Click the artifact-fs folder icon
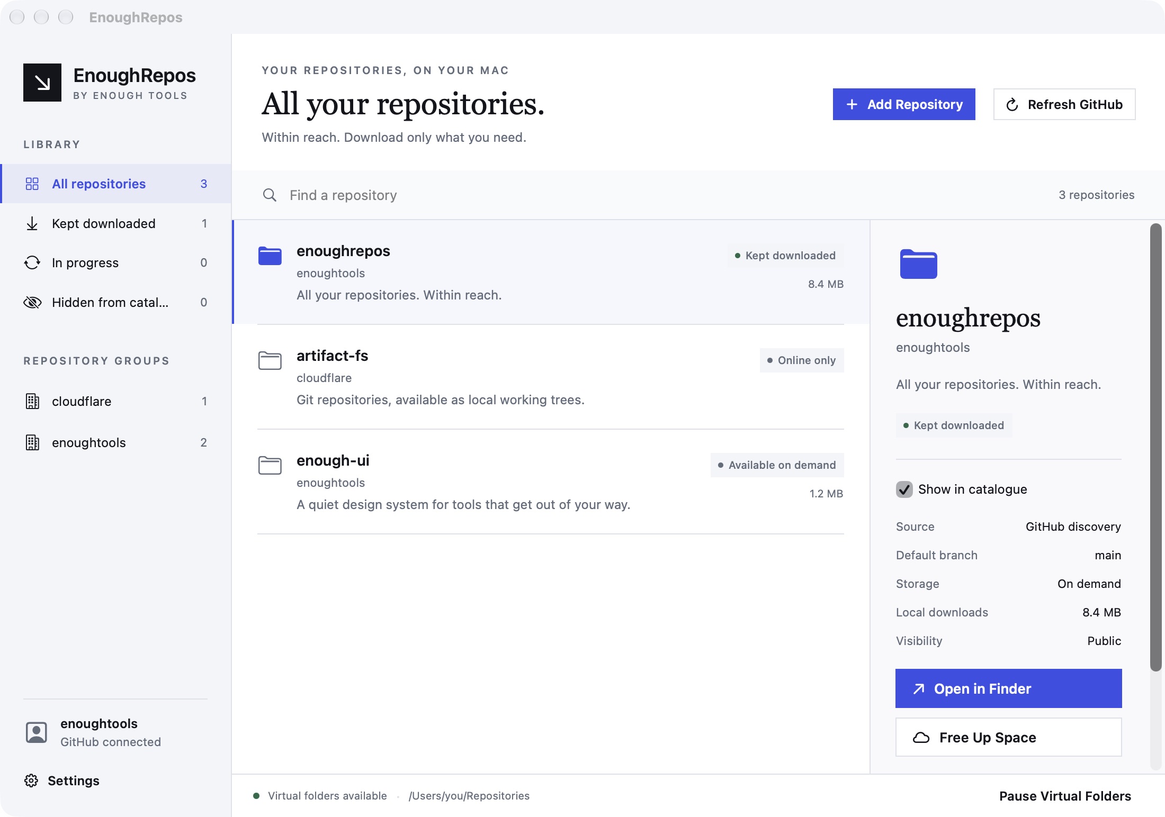The image size is (1165, 817). point(270,360)
